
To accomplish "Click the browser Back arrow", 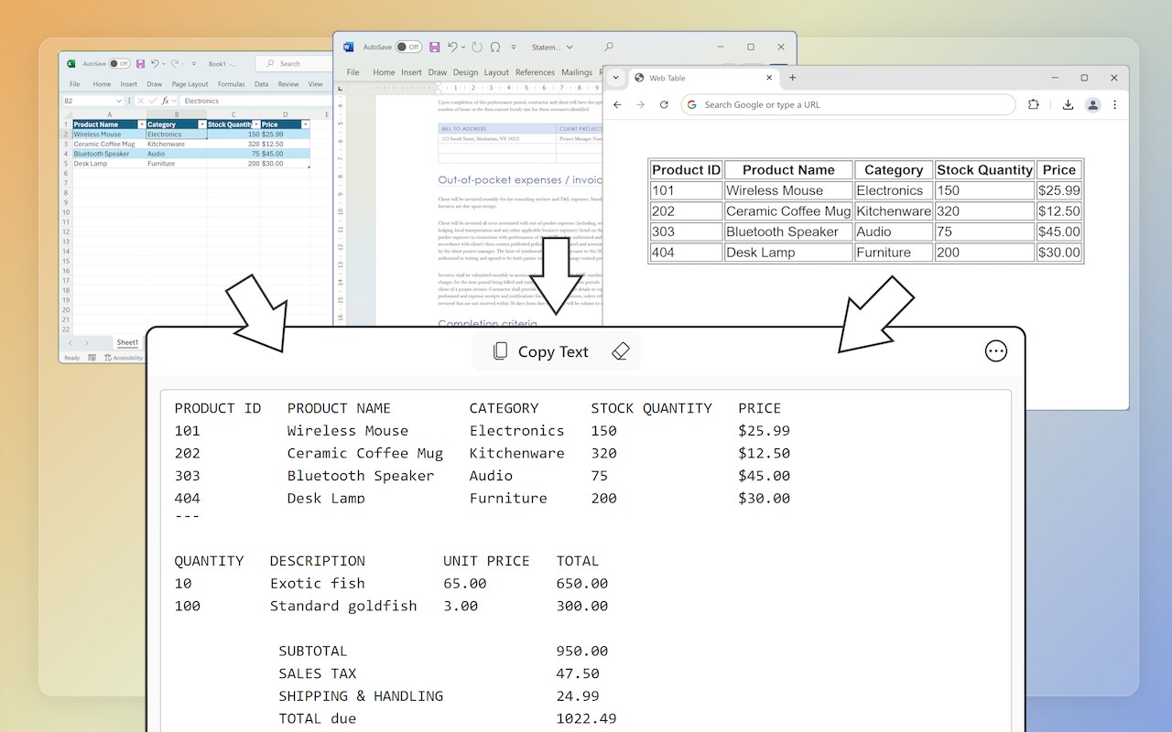I will [x=617, y=104].
